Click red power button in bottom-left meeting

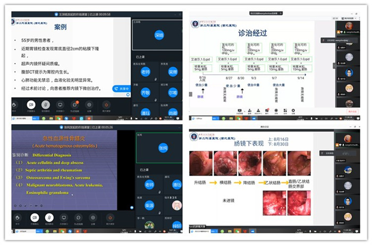[111, 217]
